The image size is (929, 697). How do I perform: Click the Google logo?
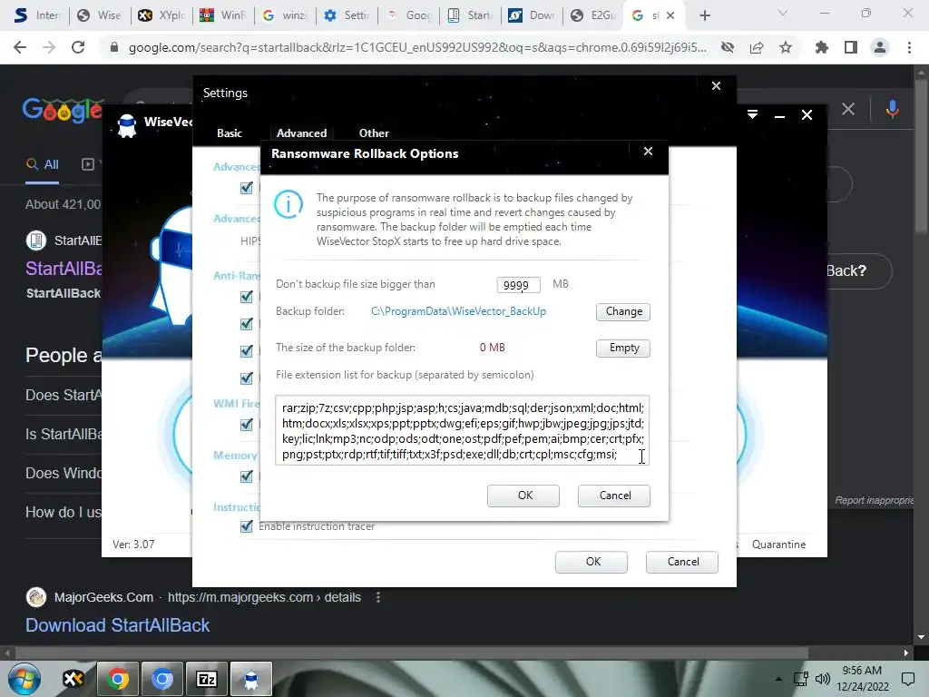[63, 110]
